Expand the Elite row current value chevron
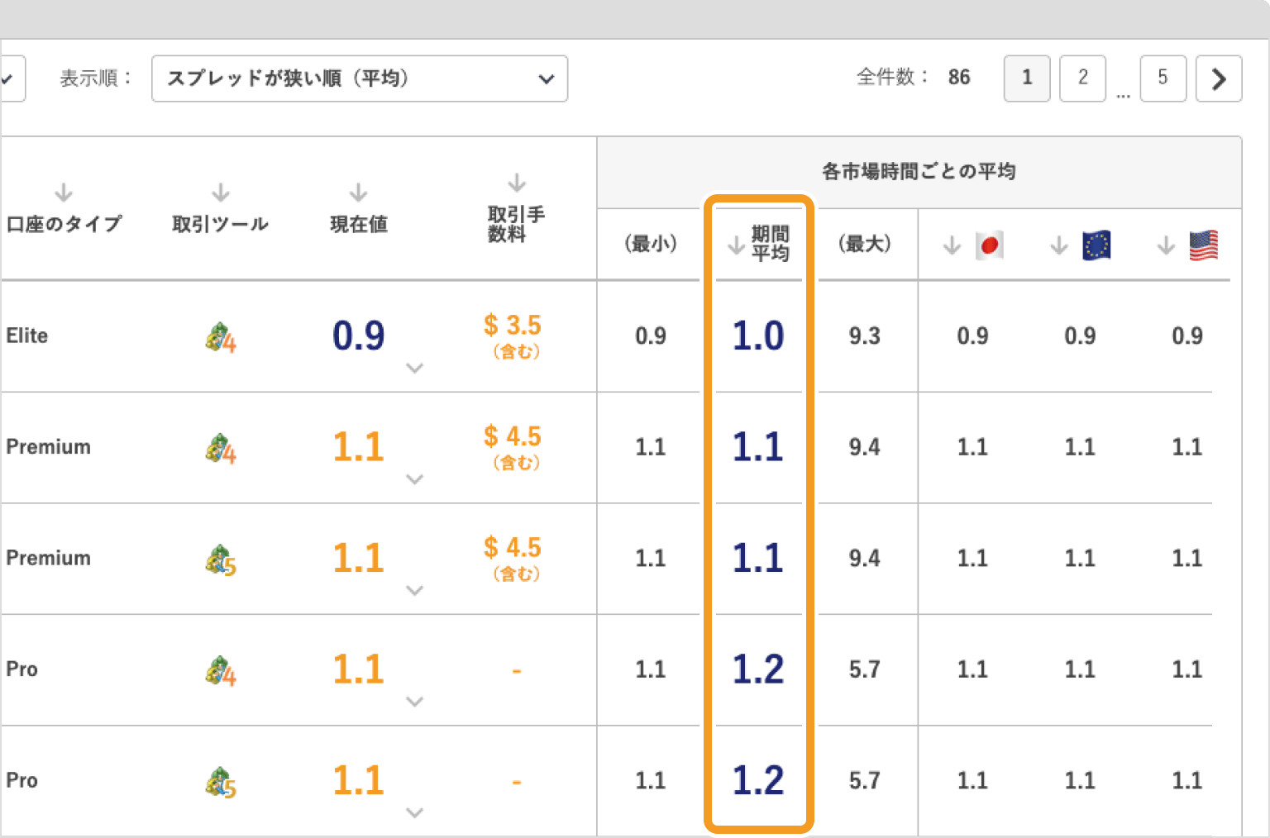Viewport: 1270px width, 838px height. tap(415, 369)
